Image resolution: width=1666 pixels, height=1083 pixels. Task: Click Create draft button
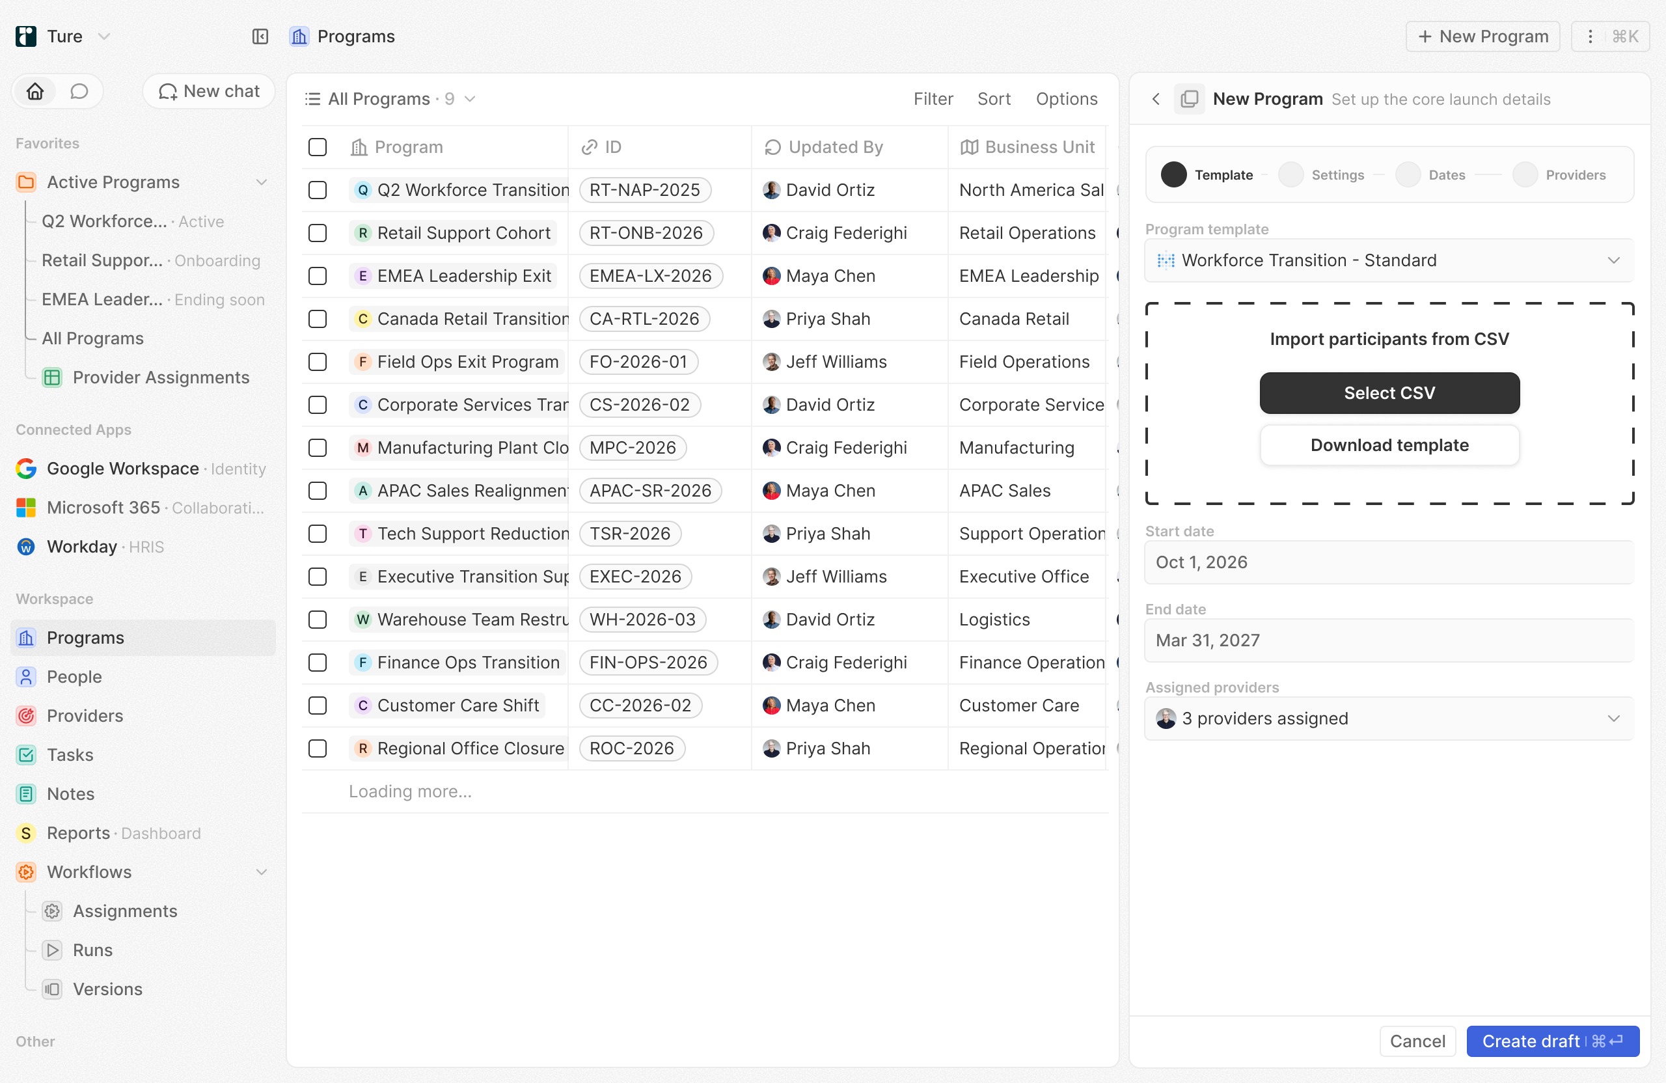(x=1553, y=1041)
